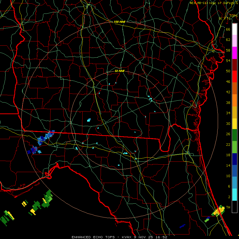Click the legend value "46"
Screen dimensions: 239x239
click(x=228, y=82)
